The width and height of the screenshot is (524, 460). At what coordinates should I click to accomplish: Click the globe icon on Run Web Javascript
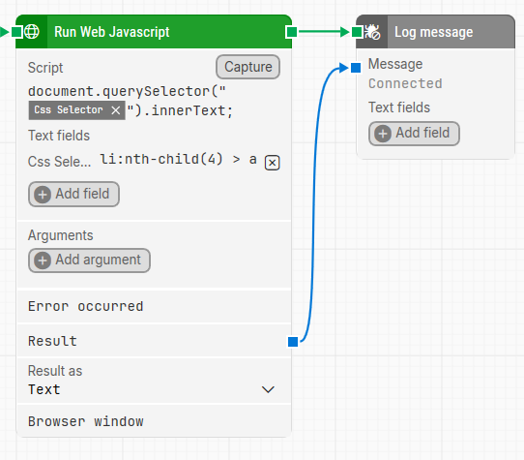(32, 32)
